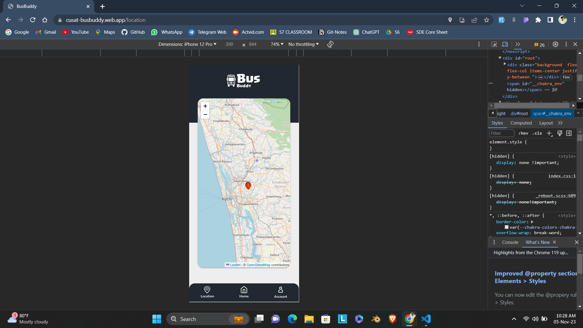Toggle the device toolbar emulation button
Viewport: 583px width, 328px height.
[505, 44]
